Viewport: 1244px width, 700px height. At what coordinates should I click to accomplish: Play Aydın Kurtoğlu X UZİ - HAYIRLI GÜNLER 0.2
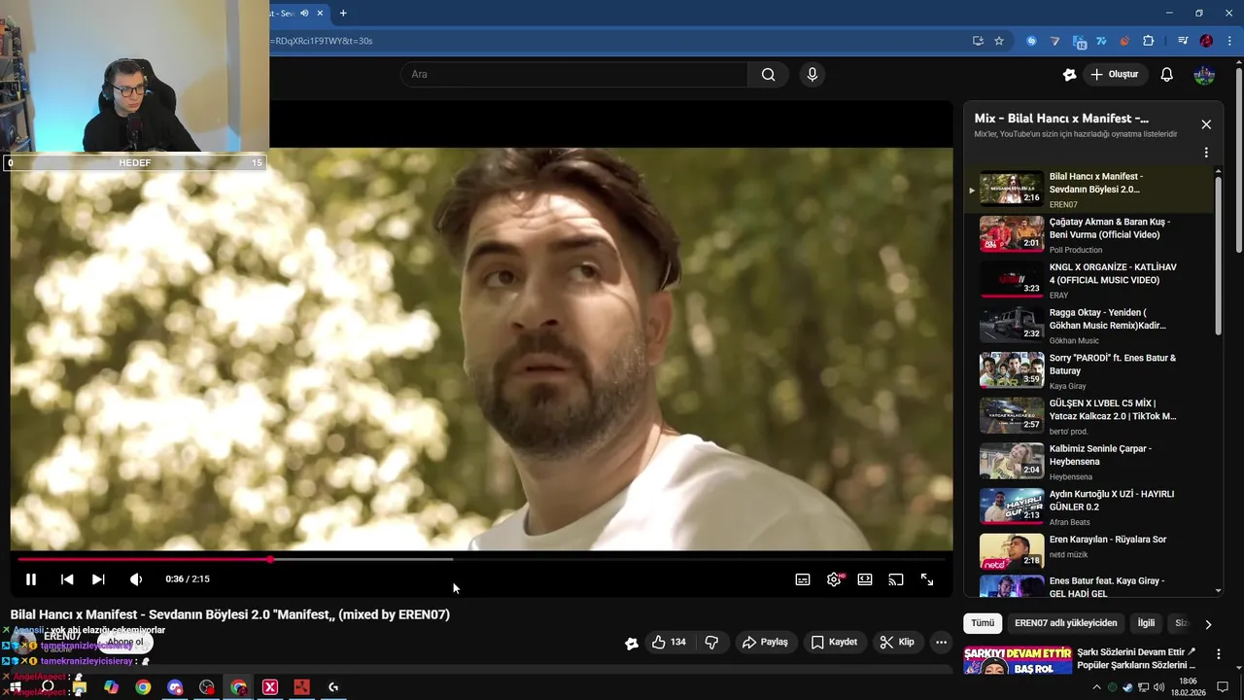point(1088,507)
